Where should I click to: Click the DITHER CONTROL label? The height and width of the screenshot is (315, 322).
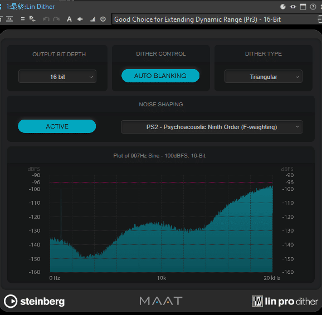[x=161, y=54]
